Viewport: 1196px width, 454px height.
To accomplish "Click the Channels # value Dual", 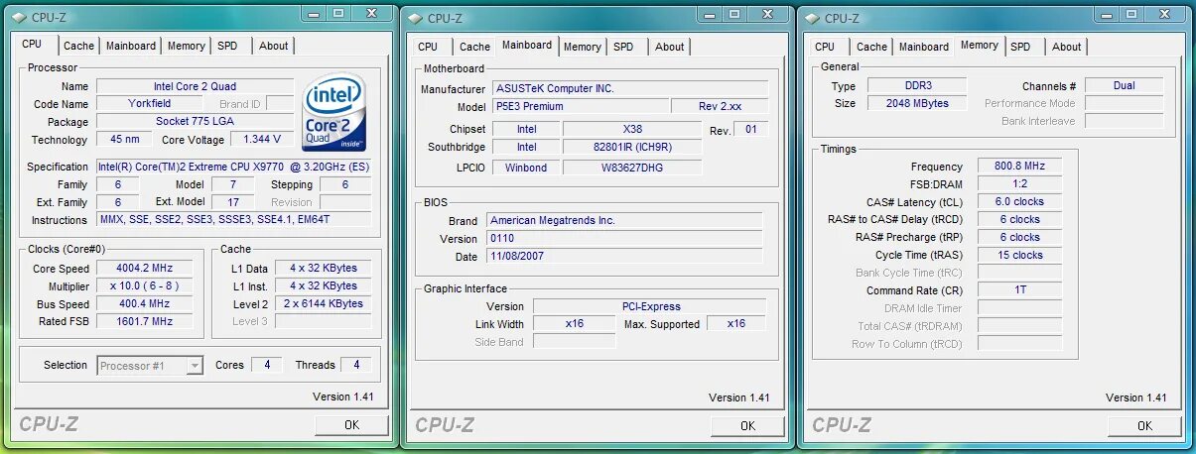I will (1124, 86).
